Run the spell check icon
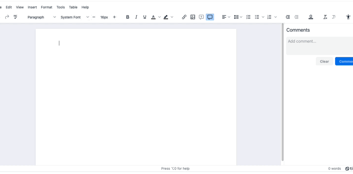The image size is (353, 174). (x=16, y=17)
